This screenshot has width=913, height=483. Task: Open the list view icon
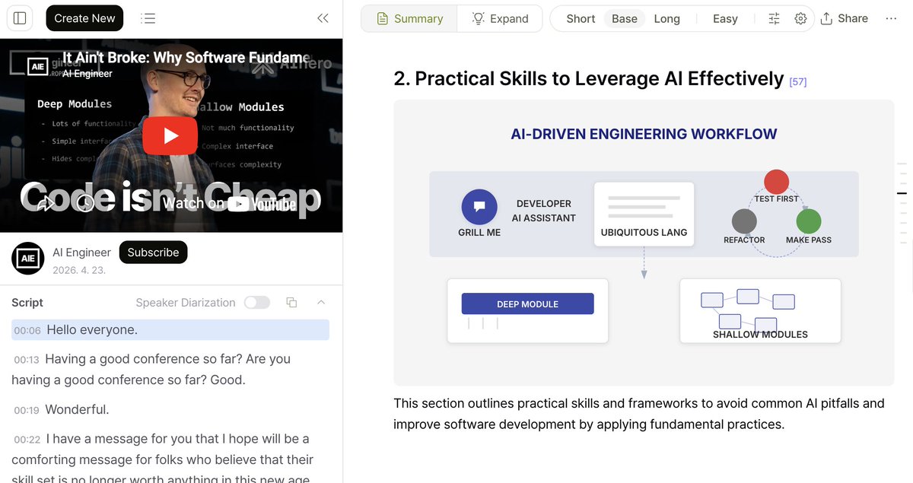tap(148, 18)
